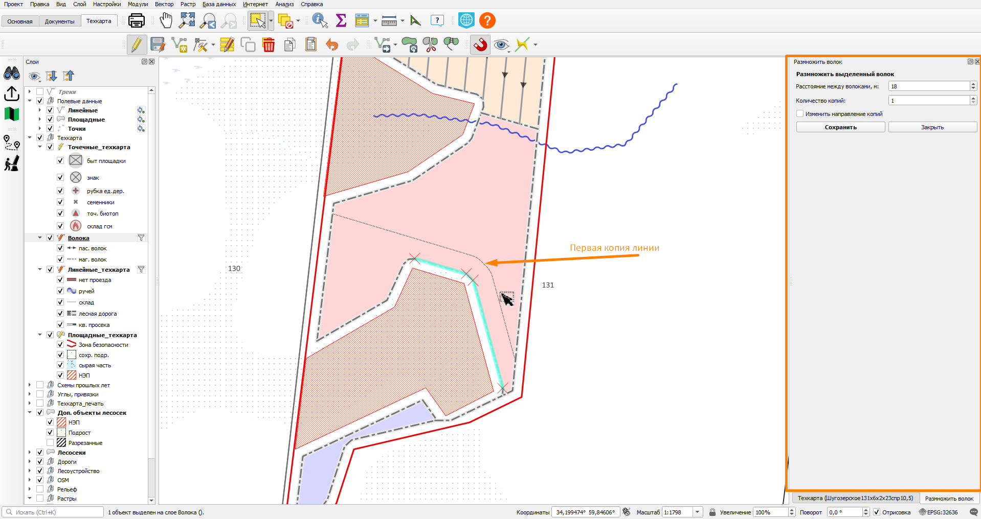The width and height of the screenshot is (981, 519).
Task: Enable the Треки layer checkbox
Action: tap(40, 92)
